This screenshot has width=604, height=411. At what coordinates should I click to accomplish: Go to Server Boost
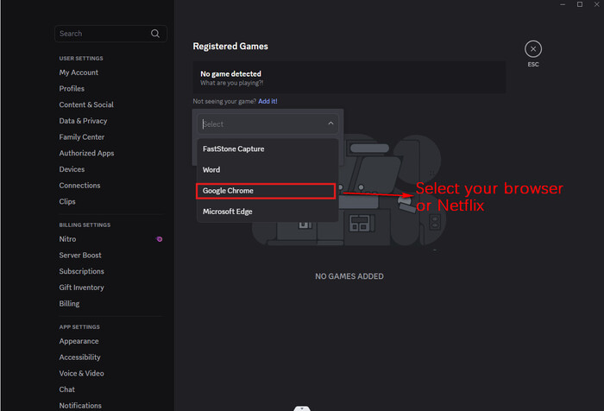(80, 256)
